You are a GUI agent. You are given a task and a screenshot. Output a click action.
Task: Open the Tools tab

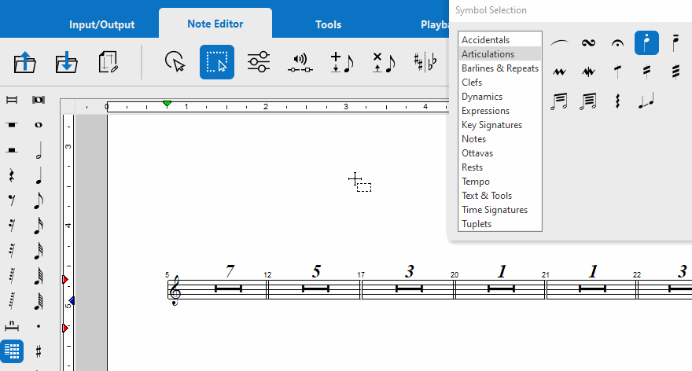328,24
